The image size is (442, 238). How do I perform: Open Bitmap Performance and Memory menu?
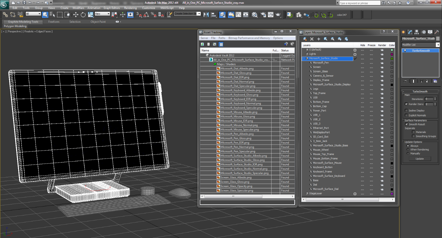pos(249,38)
